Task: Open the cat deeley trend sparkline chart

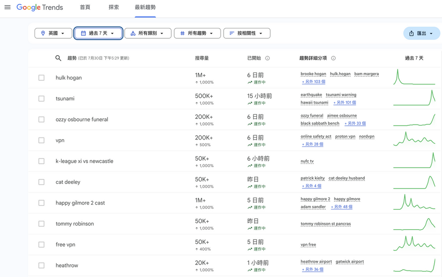Action: click(414, 181)
